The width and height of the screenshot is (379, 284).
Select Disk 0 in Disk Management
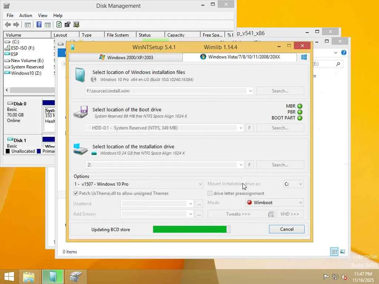(23, 115)
